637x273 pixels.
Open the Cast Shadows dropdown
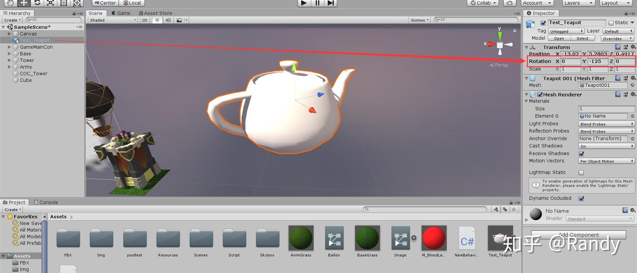[606, 146]
